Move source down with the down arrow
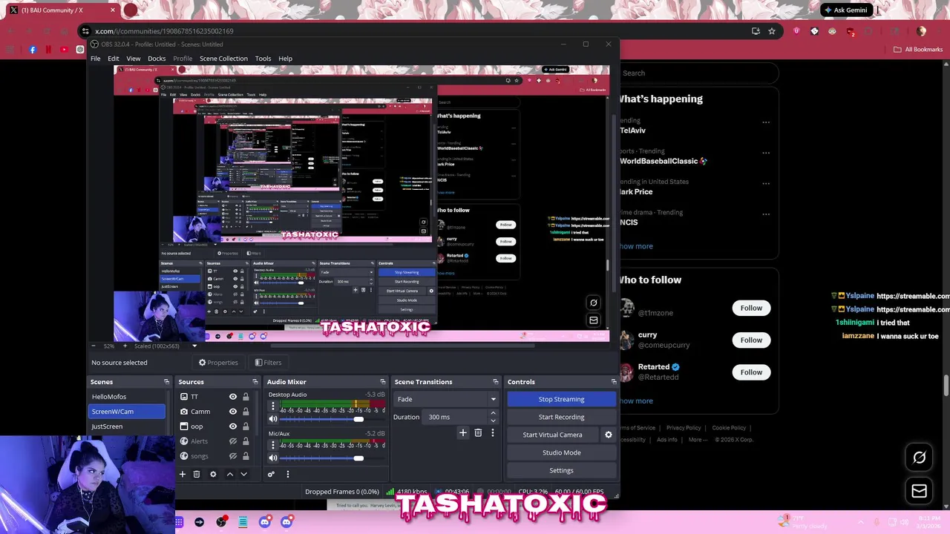Viewport: 950px width, 534px height. pos(243,474)
